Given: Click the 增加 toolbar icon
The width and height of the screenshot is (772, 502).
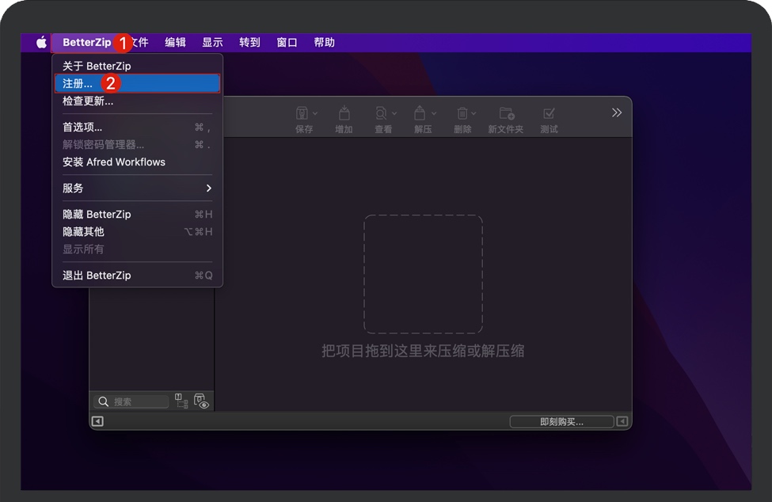Looking at the screenshot, I should [x=344, y=113].
